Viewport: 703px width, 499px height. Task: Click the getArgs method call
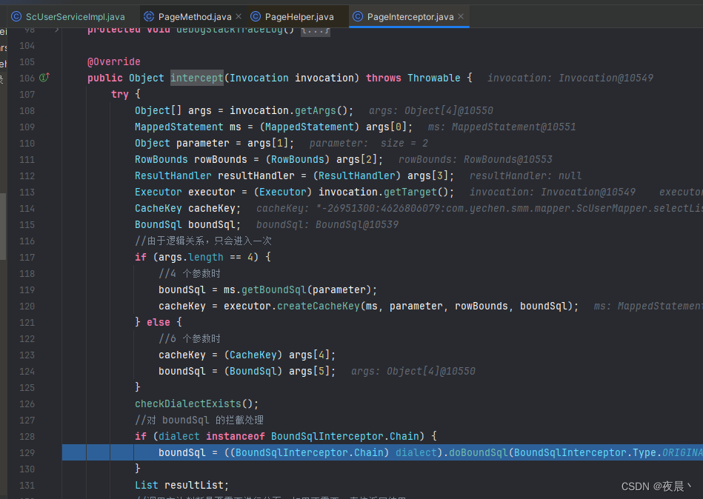point(316,110)
